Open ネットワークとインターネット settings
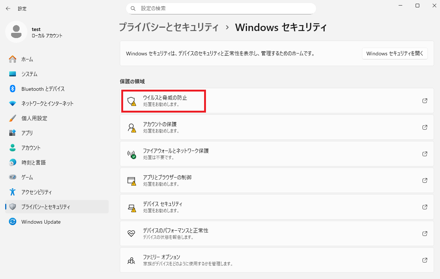 tap(57, 103)
